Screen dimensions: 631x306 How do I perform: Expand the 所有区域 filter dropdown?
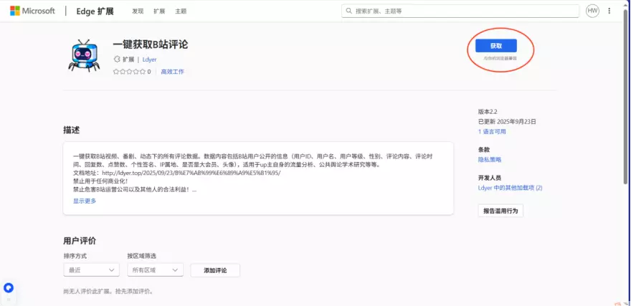(x=154, y=270)
